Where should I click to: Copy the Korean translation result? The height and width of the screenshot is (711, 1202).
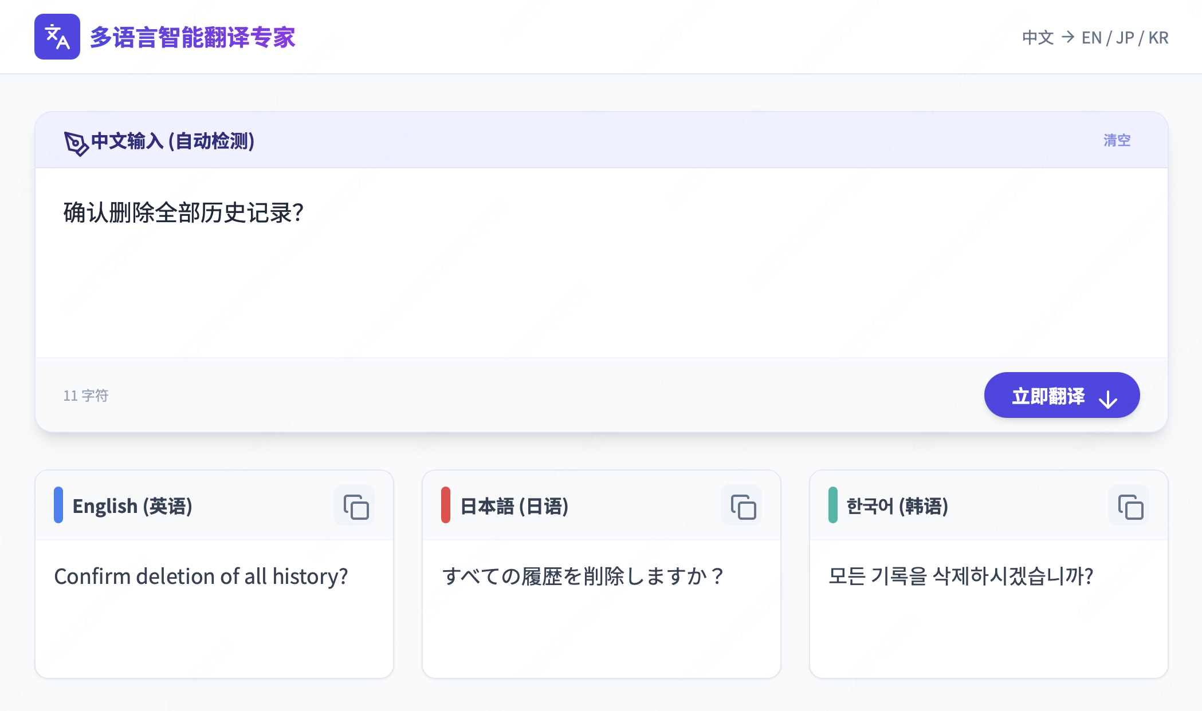pyautogui.click(x=1130, y=507)
